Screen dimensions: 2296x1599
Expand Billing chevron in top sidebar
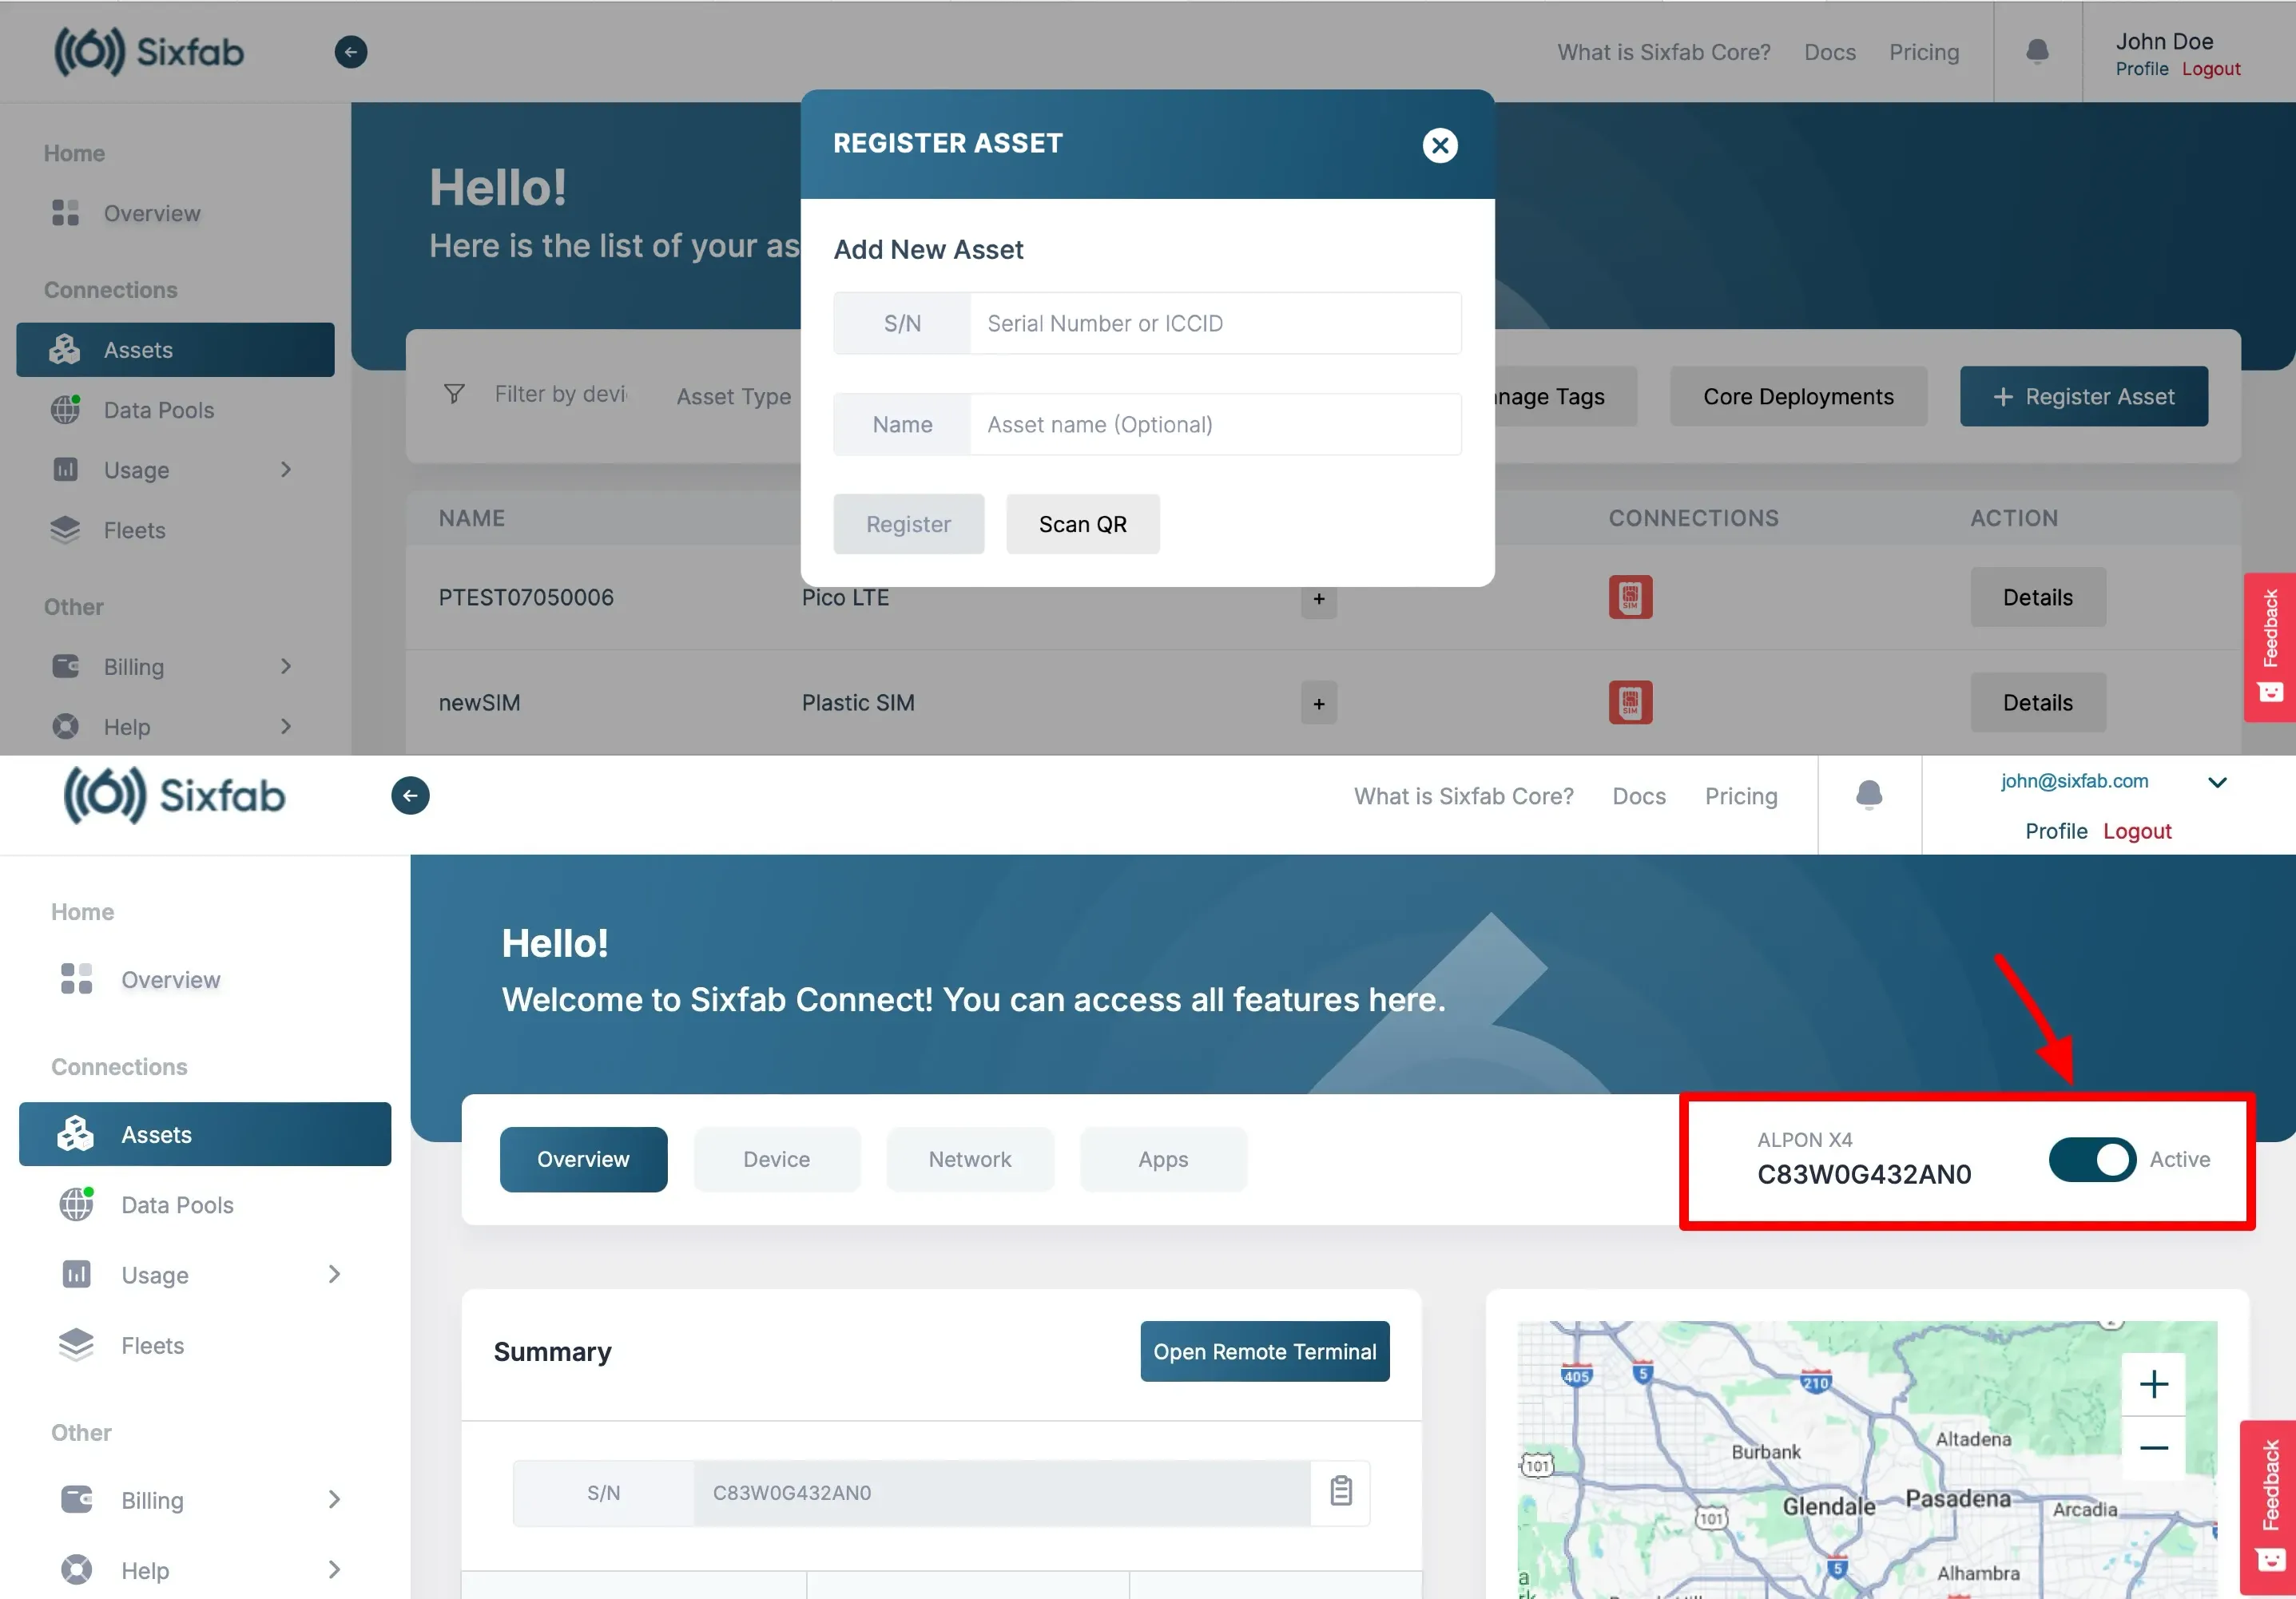(286, 666)
